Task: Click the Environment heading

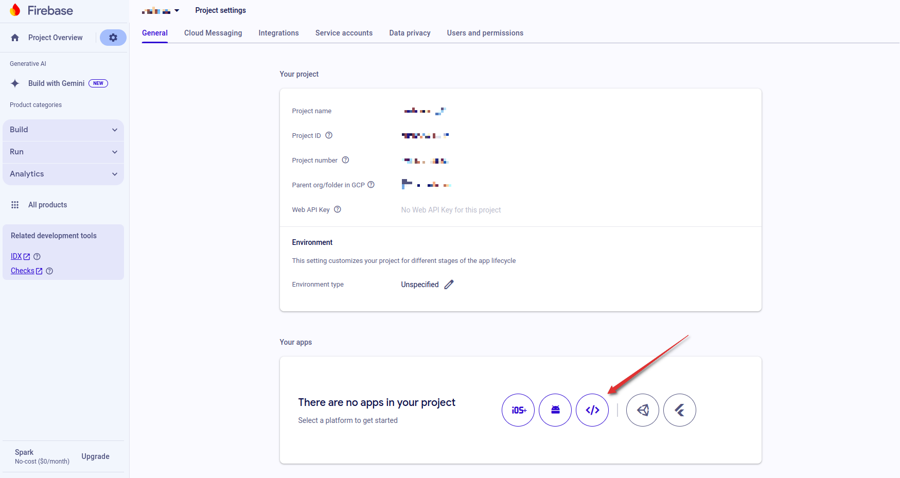Action: point(312,242)
